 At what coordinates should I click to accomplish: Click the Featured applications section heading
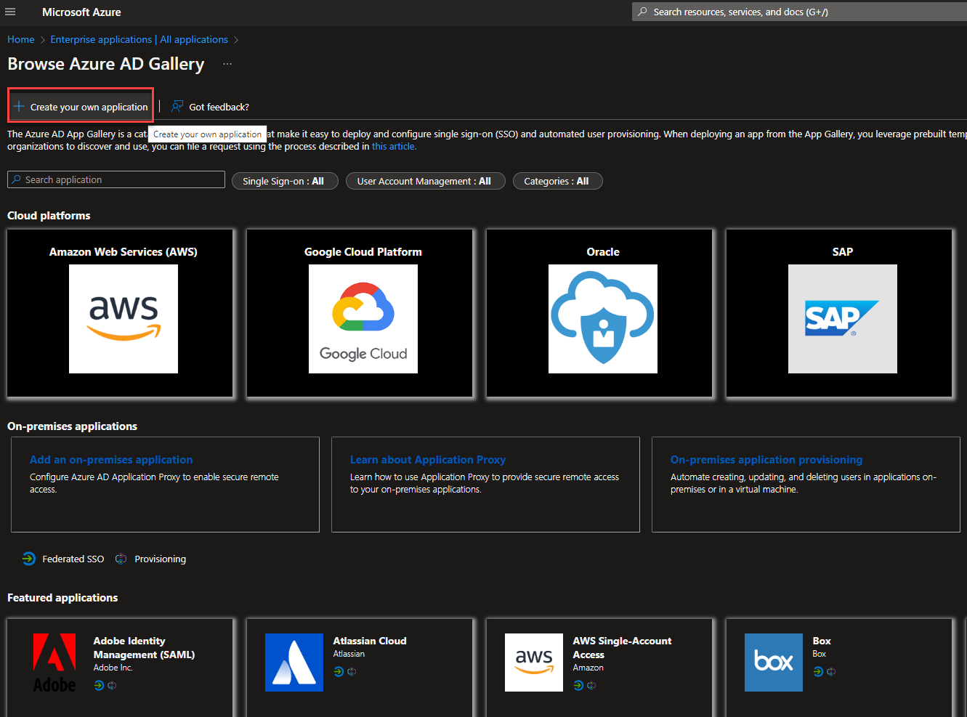(x=62, y=597)
